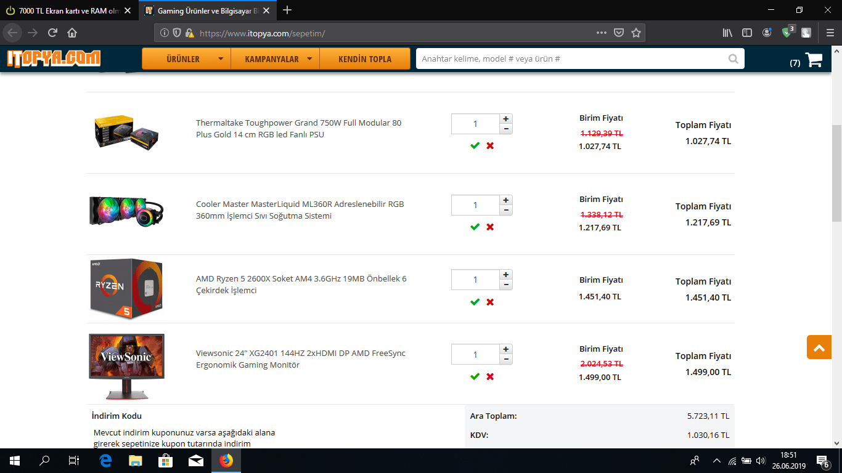Switch to the 7000 TL Ekran kartı tab
The width and height of the screenshot is (842, 473).
pyautogui.click(x=69, y=10)
